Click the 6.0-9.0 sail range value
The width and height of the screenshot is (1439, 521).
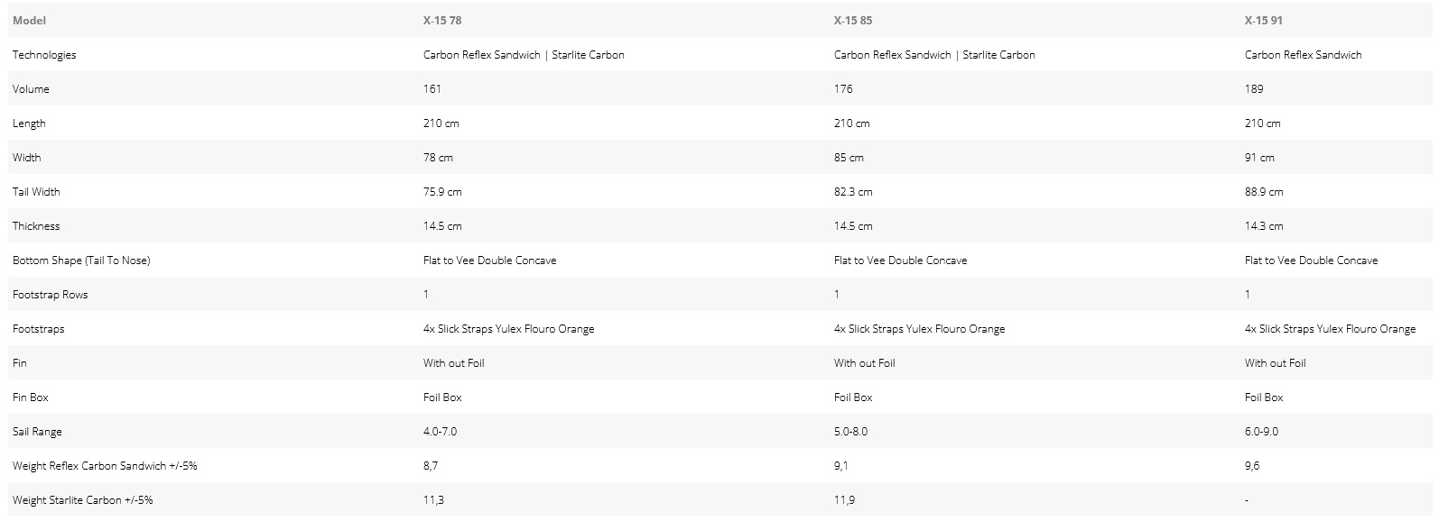1261,432
